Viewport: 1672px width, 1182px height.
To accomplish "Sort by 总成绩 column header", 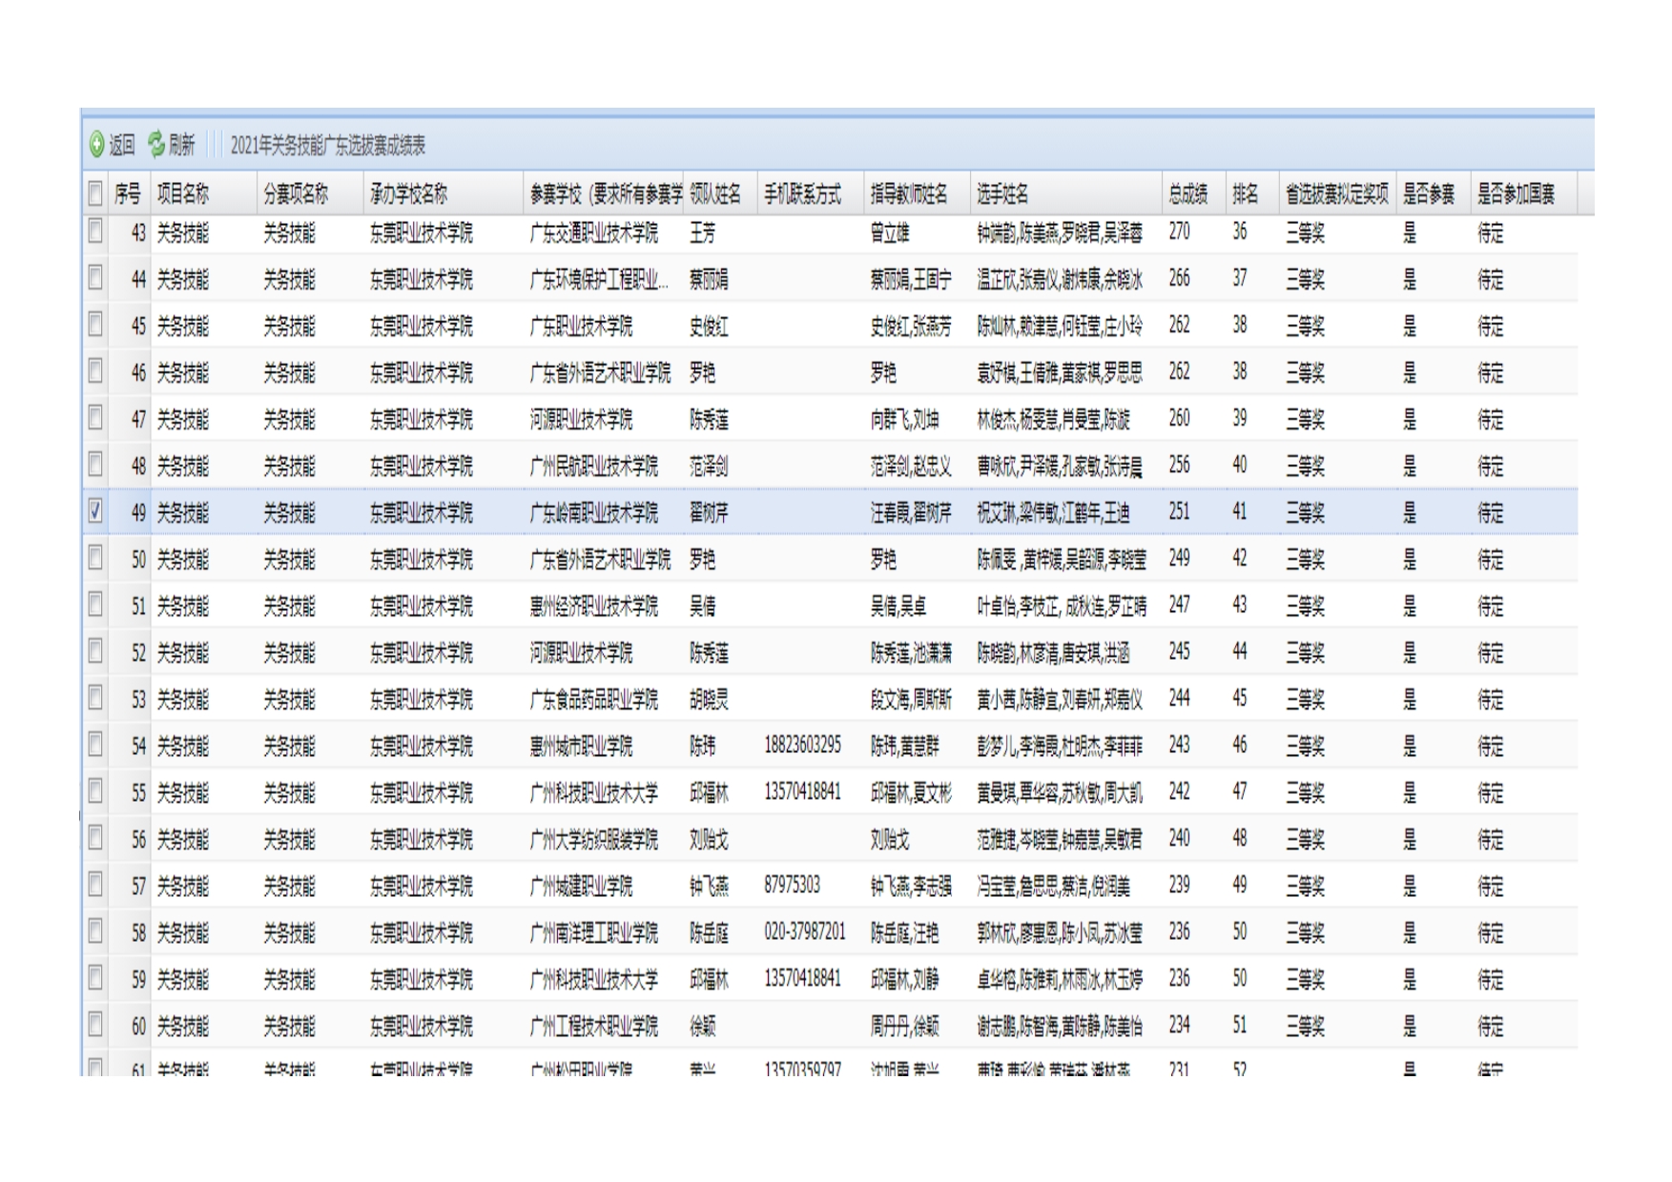I will click(1188, 194).
